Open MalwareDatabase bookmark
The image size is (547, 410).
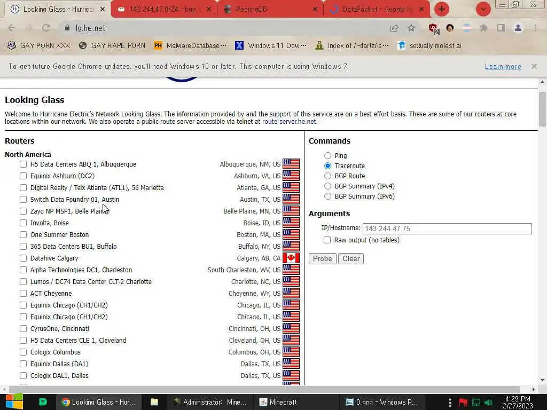[190, 45]
